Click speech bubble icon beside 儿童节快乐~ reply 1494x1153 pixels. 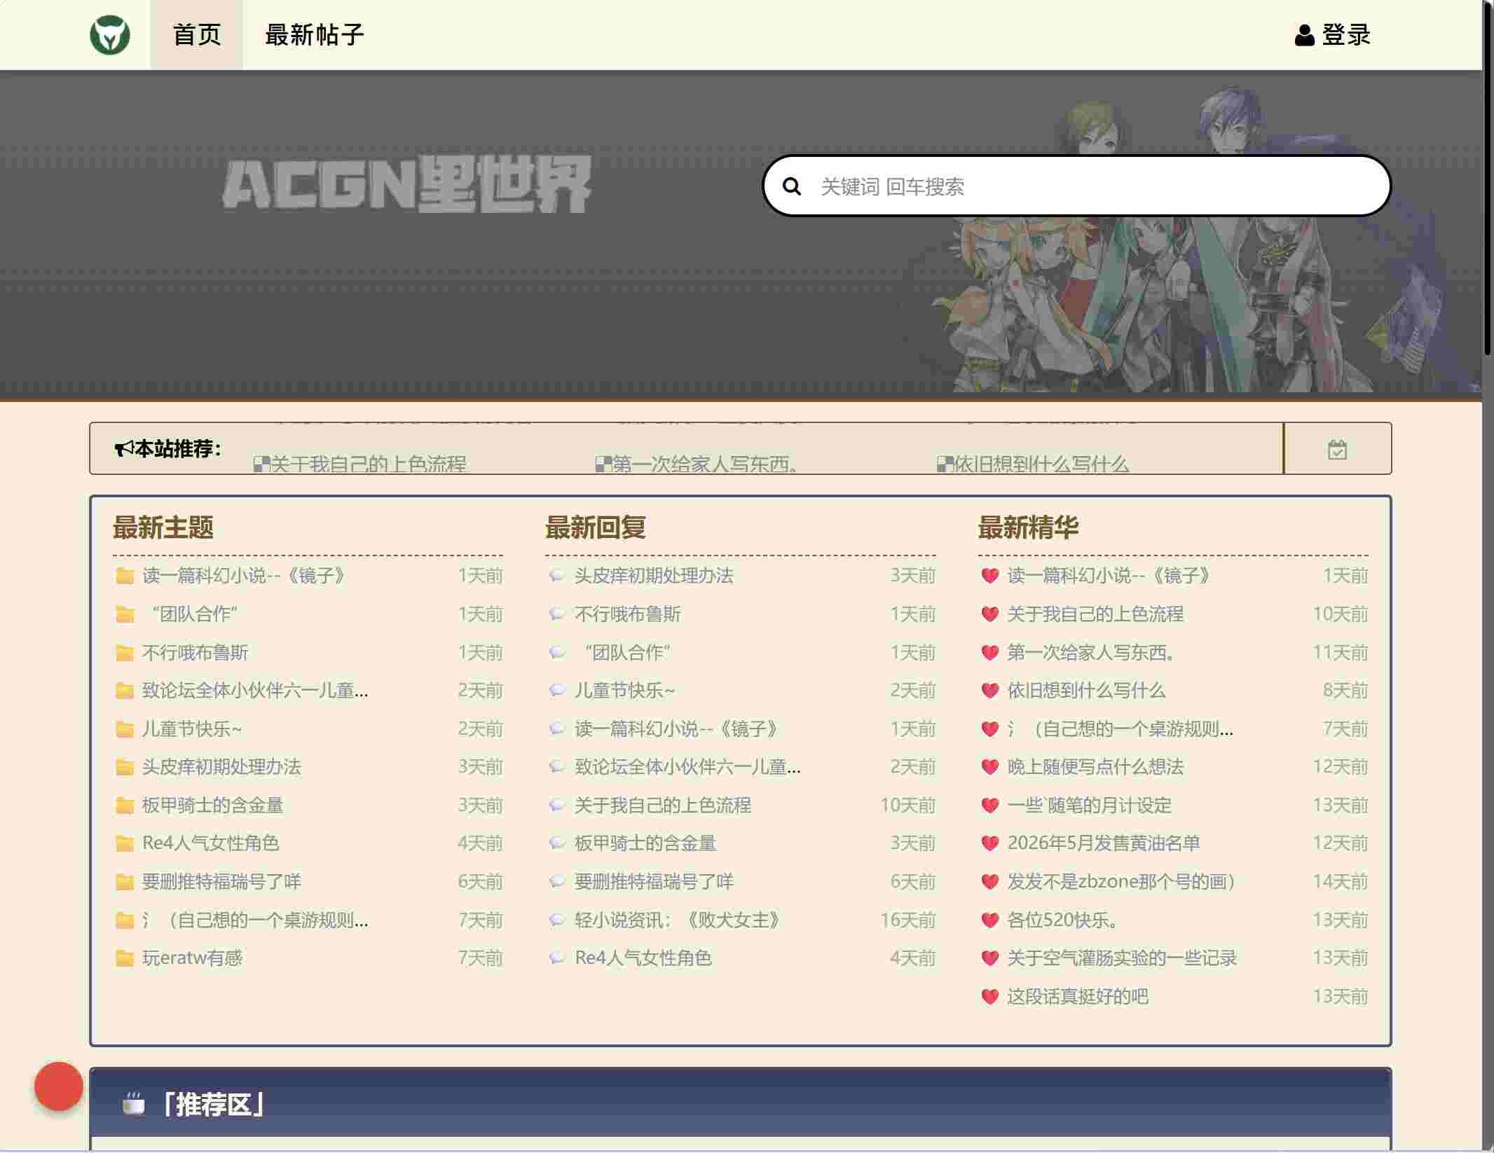point(557,691)
